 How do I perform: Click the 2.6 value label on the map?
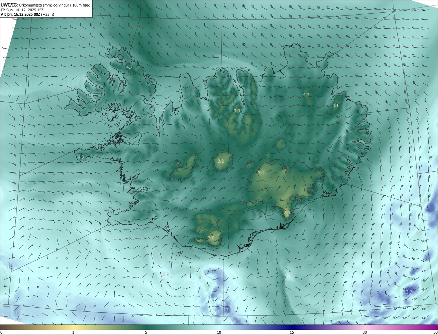coord(287,213)
